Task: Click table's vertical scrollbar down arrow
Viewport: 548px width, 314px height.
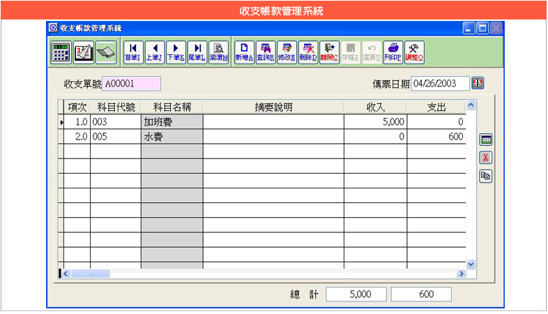Action: click(x=471, y=264)
